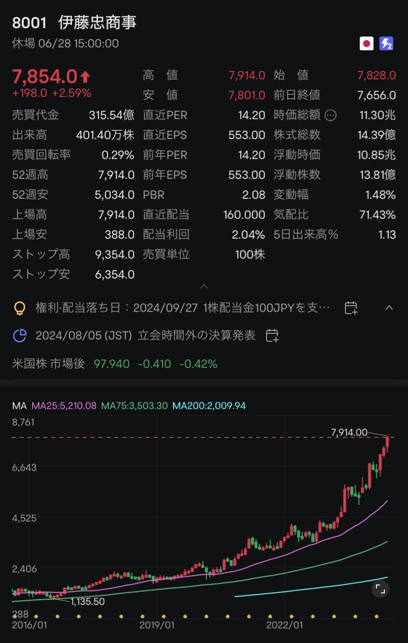Tap the 52週安 value 5,034.0

[116, 195]
